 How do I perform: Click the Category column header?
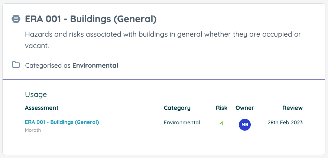click(x=177, y=108)
